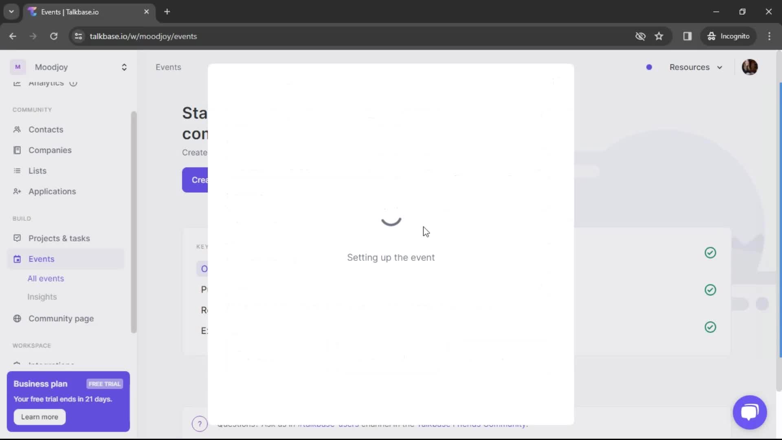
Task: Expand the Moodjoy workspace dropdown
Action: 124,67
